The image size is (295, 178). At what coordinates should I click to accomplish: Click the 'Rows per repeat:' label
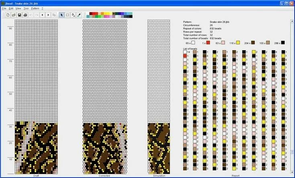point(193,32)
